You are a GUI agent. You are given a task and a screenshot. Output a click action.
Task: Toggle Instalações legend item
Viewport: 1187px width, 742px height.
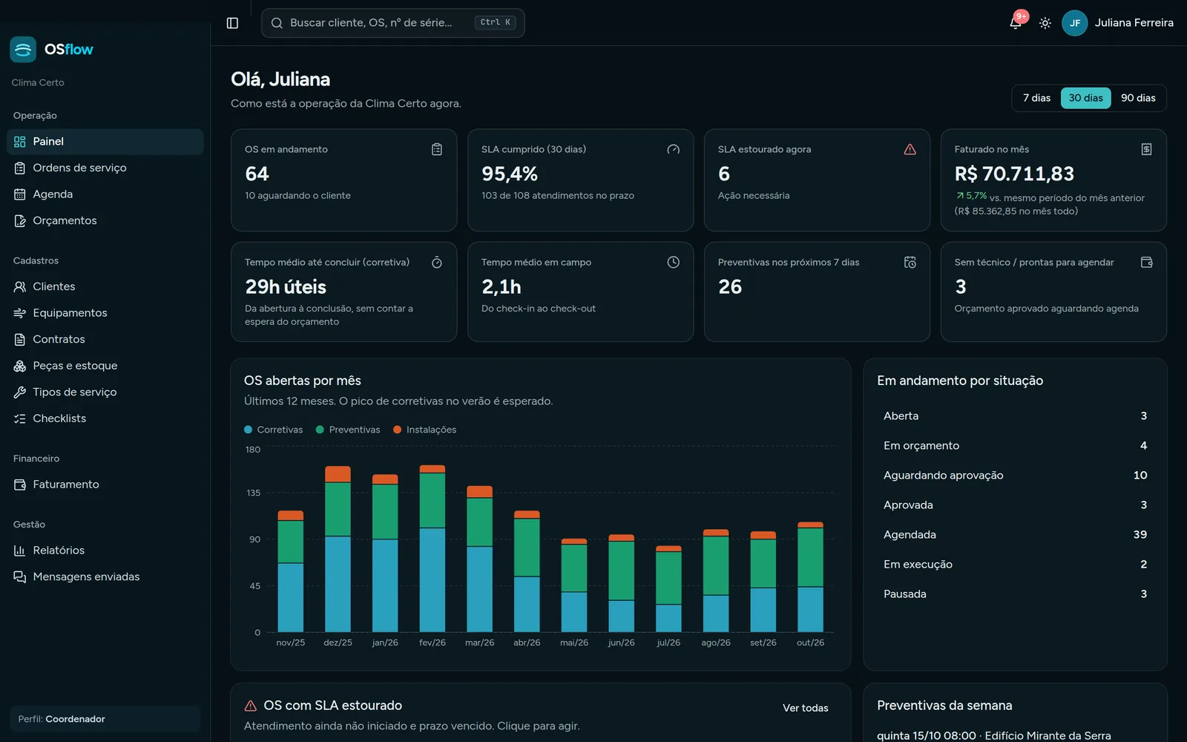(x=425, y=430)
